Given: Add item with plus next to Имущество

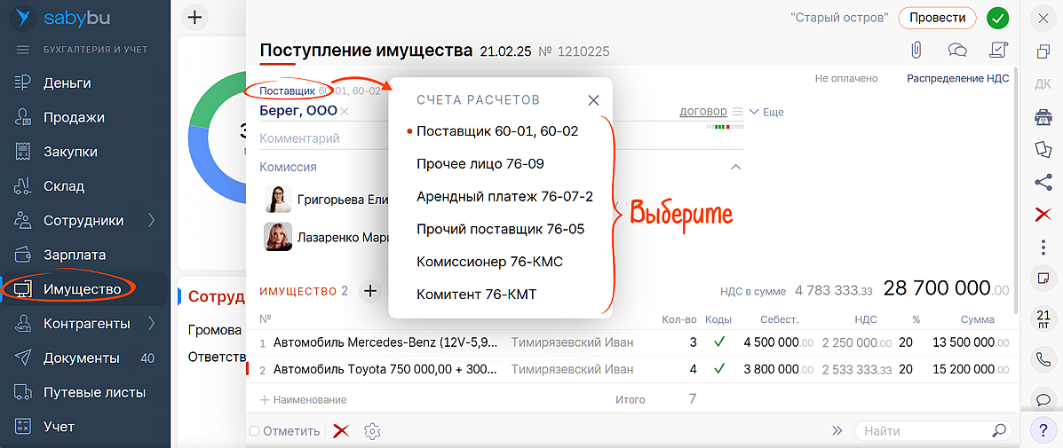Looking at the screenshot, I should (x=370, y=290).
